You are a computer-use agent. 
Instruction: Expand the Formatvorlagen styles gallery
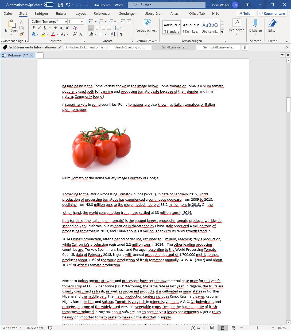pos(222,32)
